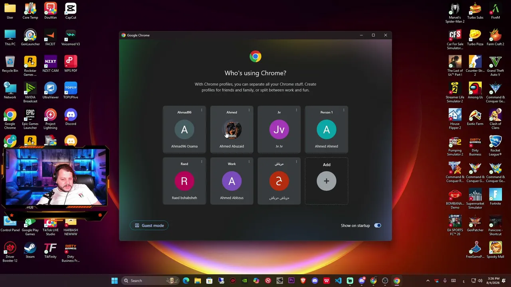
Task: Select the Fortnite desktop shortcut
Action: (495, 197)
